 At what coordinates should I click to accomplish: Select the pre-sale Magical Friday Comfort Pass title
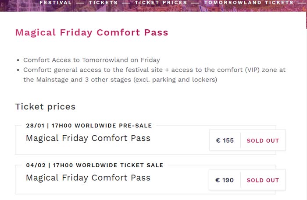point(88,138)
